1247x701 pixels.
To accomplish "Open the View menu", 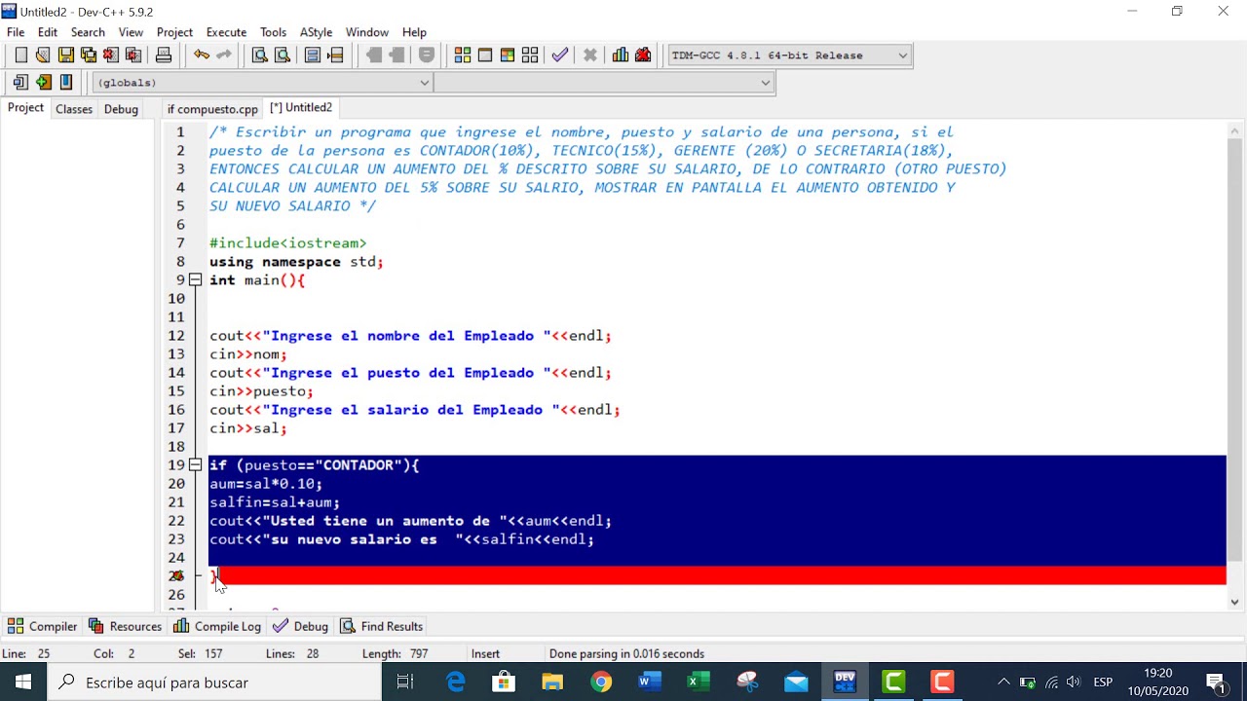I will coord(131,32).
